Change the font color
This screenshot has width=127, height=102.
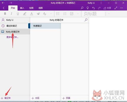pos(31,14)
